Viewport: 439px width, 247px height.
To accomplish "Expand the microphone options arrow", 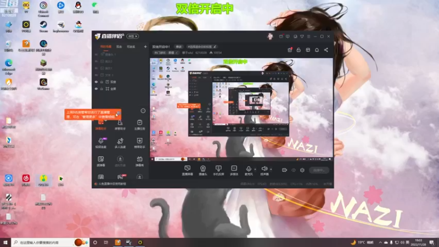I will 255,169.
